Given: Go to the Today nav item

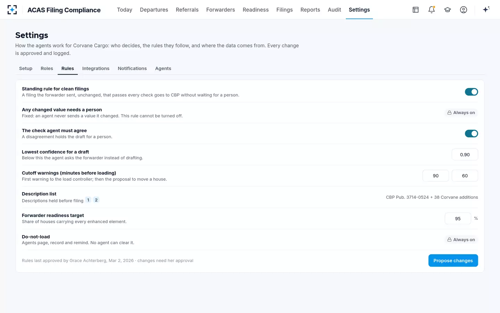Looking at the screenshot, I should [x=125, y=10].
